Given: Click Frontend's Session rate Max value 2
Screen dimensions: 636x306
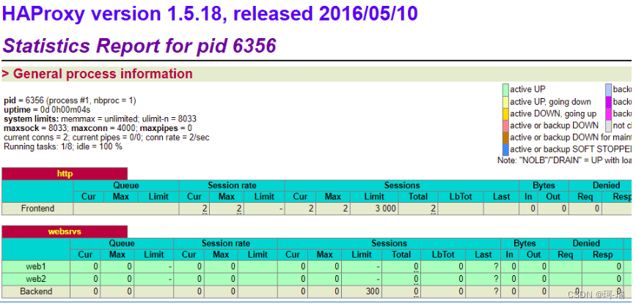Looking at the screenshot, I should [x=239, y=209].
